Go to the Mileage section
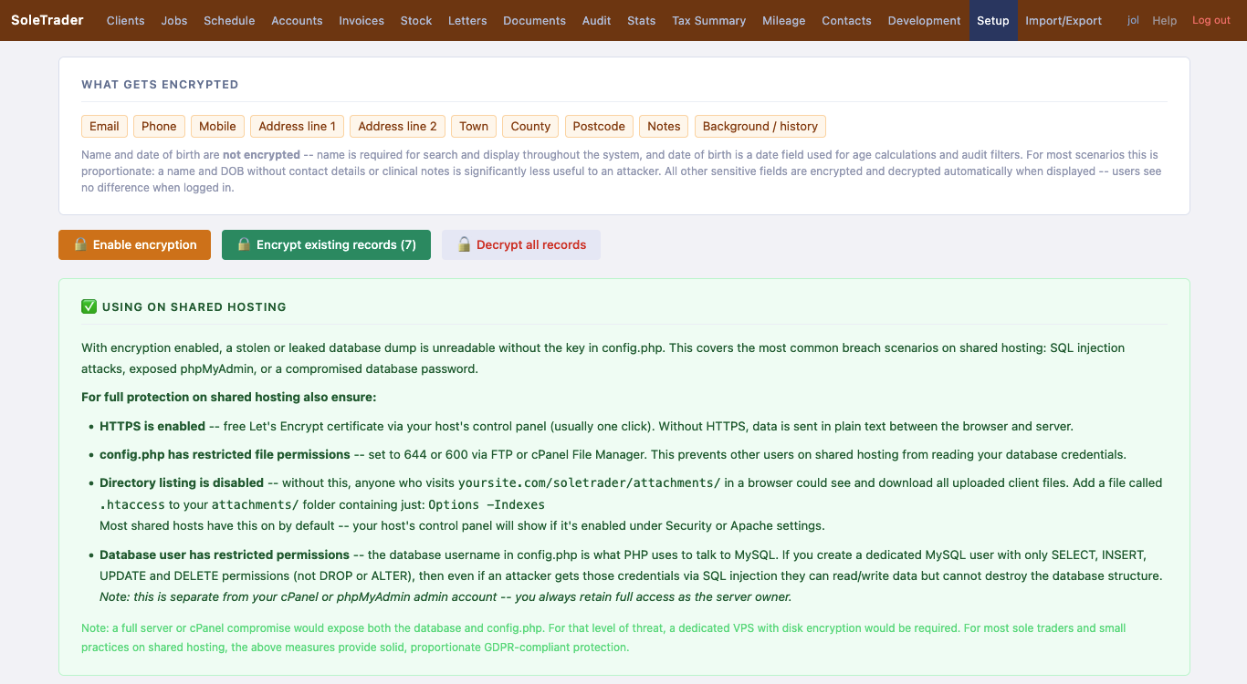The image size is (1247, 684). 784,20
